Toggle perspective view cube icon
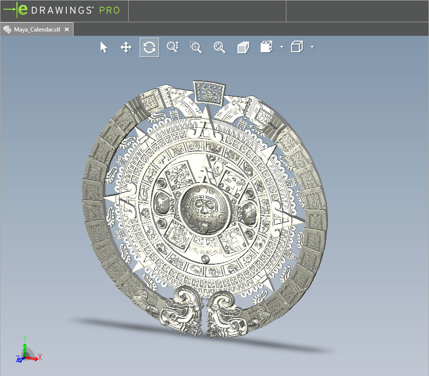 point(243,47)
